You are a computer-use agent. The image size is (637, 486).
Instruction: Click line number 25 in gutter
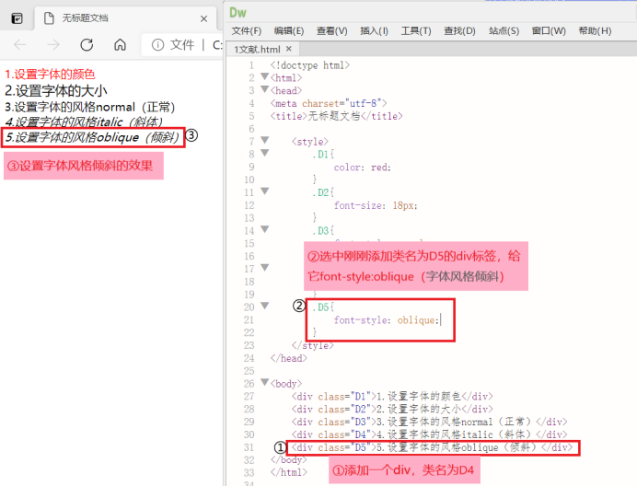(x=249, y=371)
